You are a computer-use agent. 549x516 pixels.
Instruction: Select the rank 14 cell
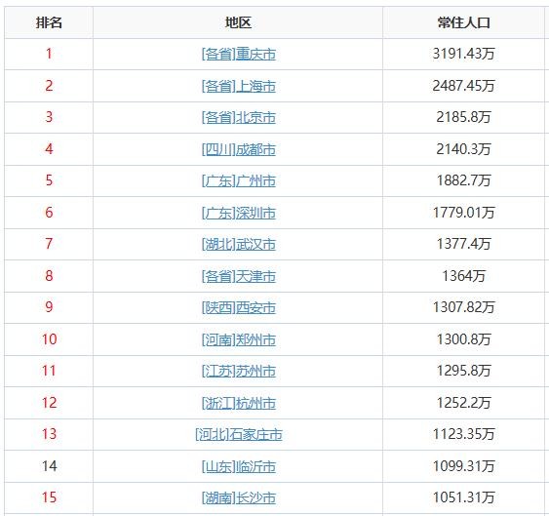49,466
